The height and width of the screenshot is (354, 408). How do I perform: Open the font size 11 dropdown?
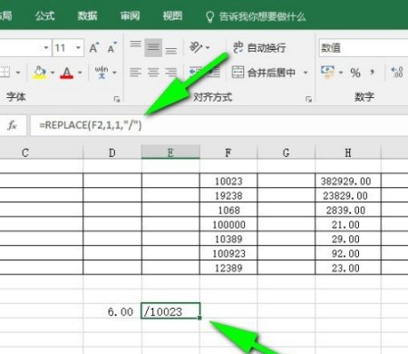78,47
